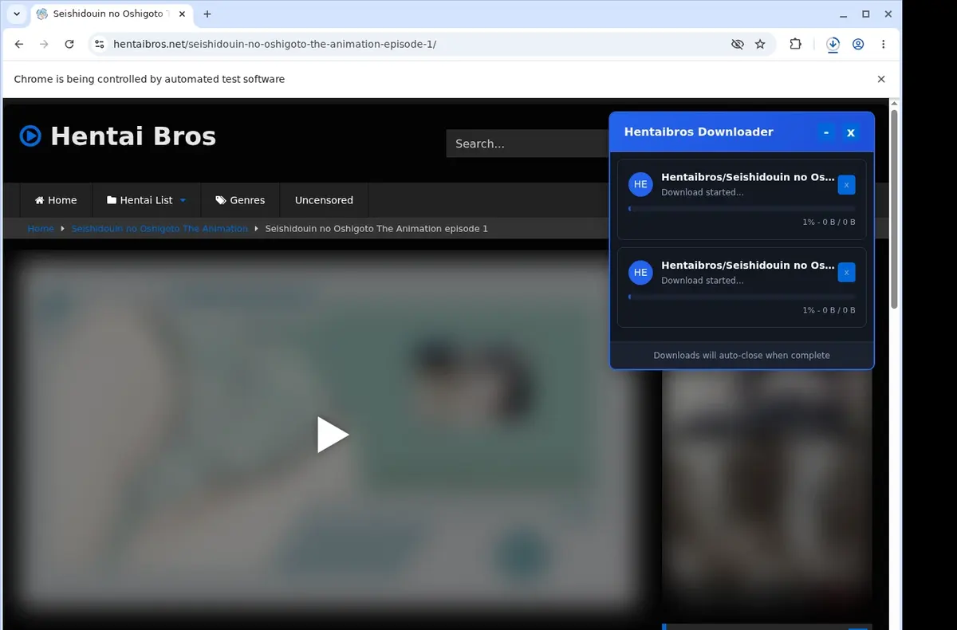Cancel the second download item
This screenshot has width=957, height=630.
tap(847, 273)
